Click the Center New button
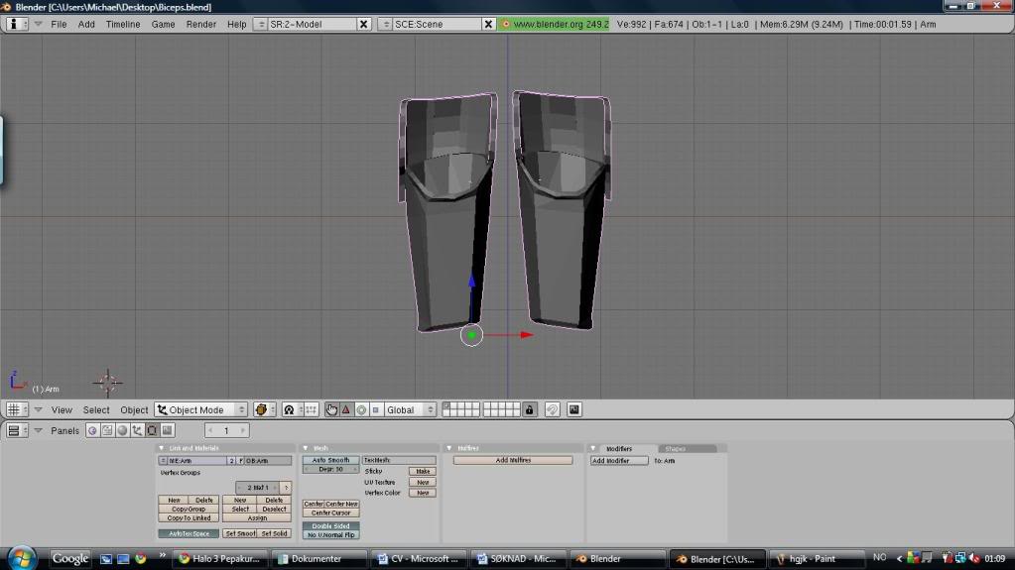This screenshot has width=1015, height=570. (341, 504)
